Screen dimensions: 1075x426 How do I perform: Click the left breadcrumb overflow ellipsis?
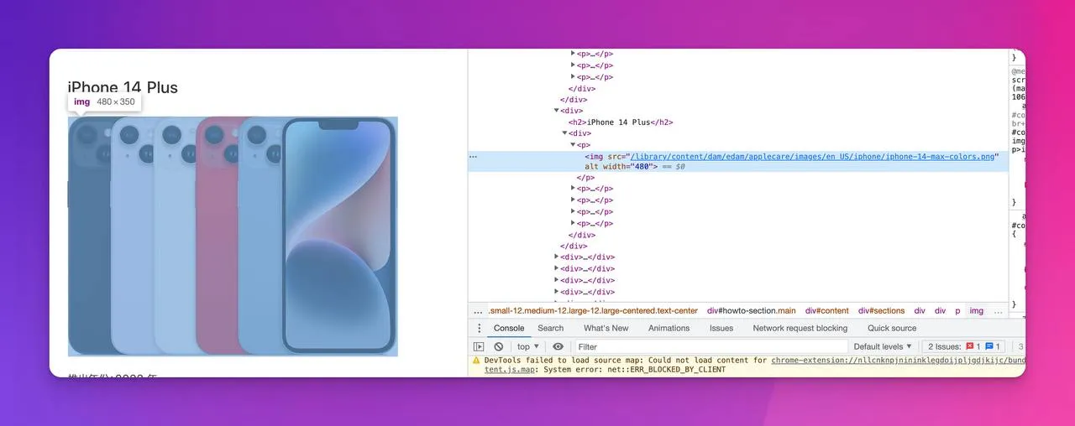click(x=478, y=311)
